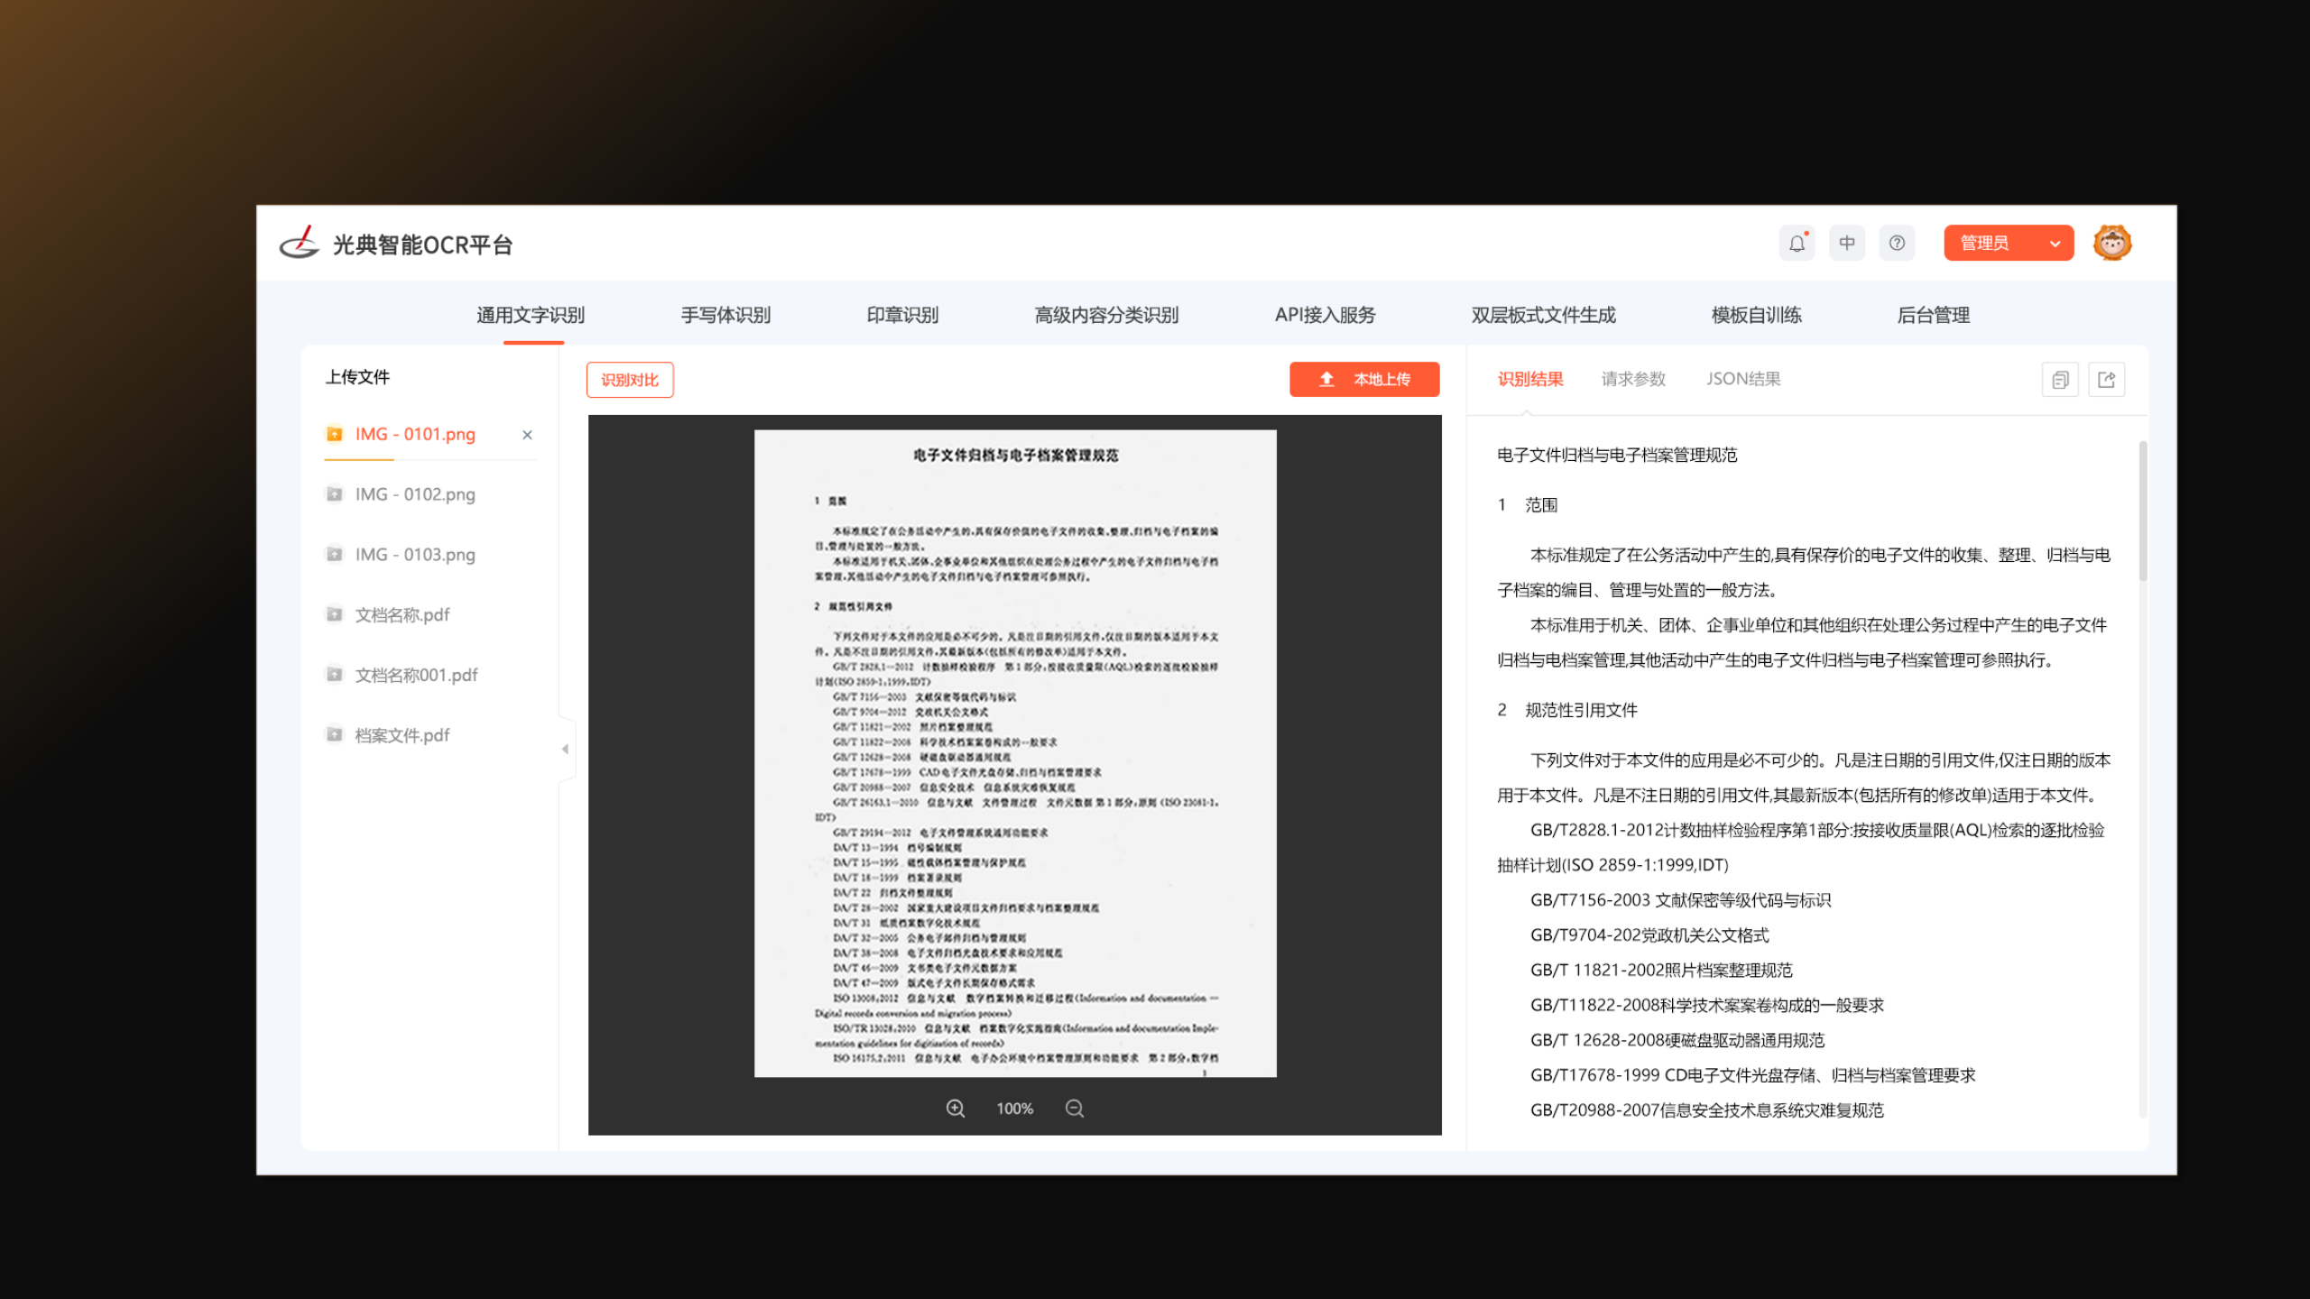Click the export result icon
The width and height of the screenshot is (2310, 1299).
pos(2107,379)
